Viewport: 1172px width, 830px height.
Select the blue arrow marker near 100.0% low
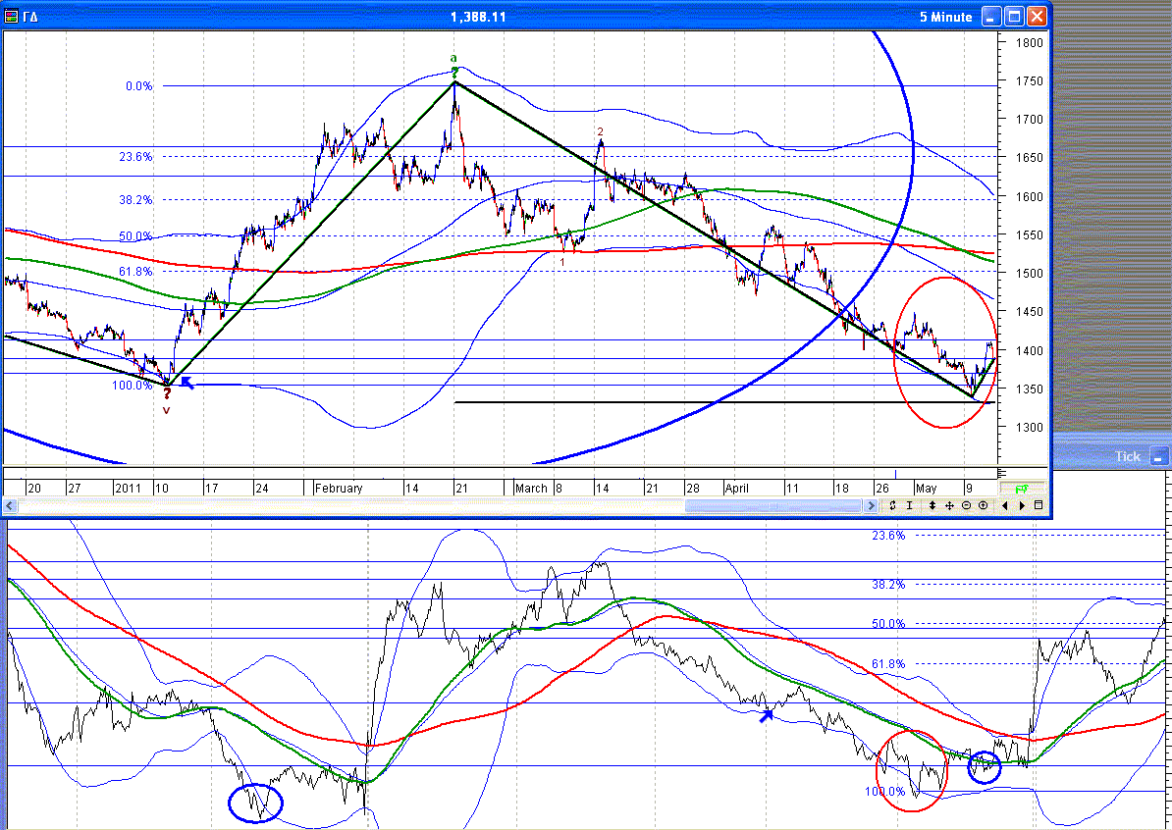(x=186, y=383)
